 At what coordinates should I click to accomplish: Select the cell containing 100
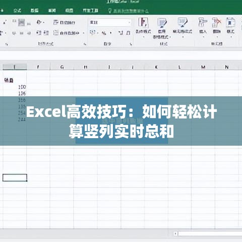(15, 87)
